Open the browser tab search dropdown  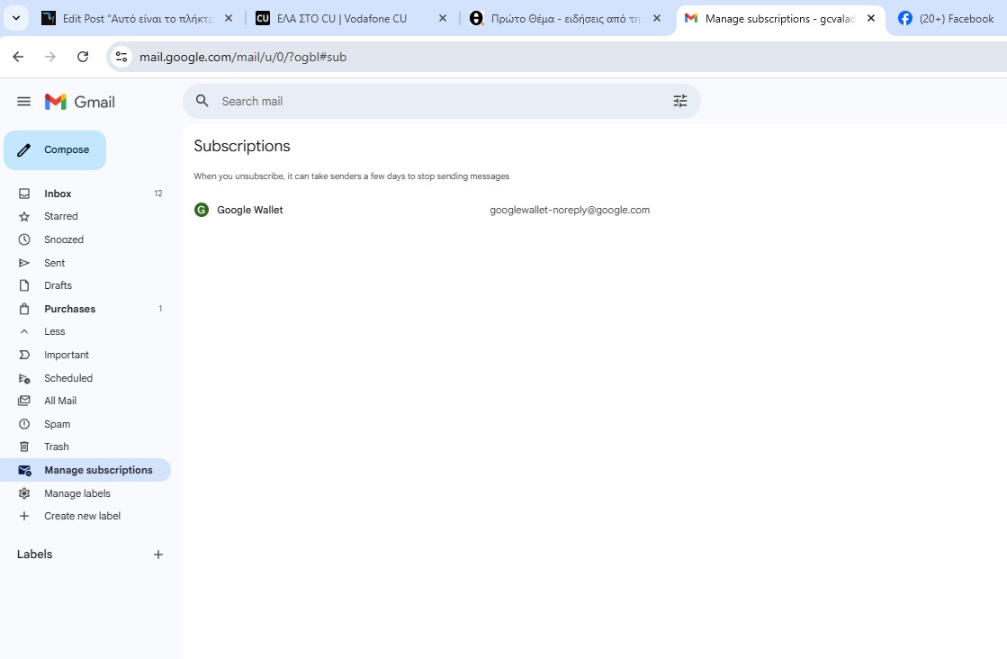pos(15,18)
